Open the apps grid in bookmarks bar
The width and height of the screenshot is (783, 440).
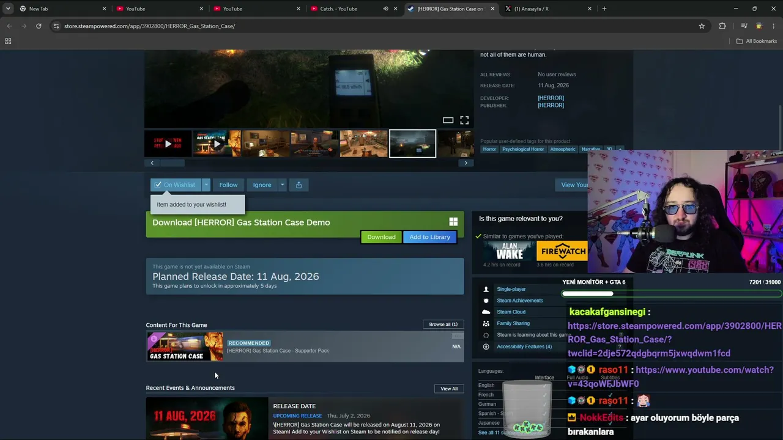pos(8,41)
